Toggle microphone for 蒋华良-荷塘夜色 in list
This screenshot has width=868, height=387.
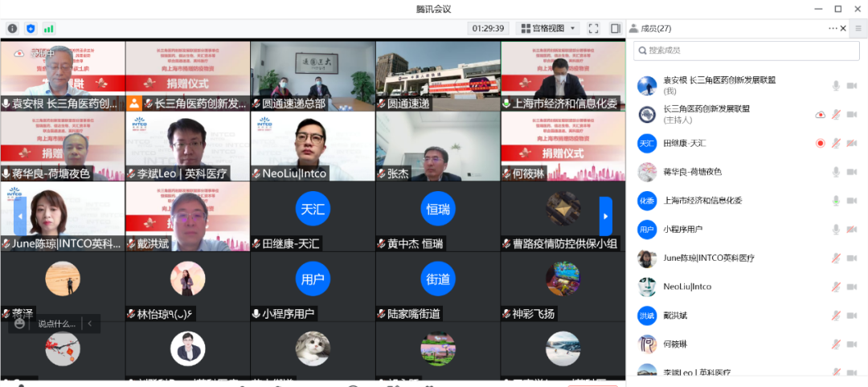[x=836, y=172]
